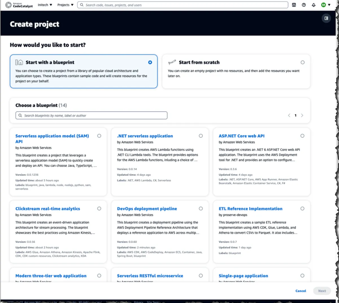Click the marketplace icon in the top bar
The width and height of the screenshot is (339, 303).
[294, 5]
